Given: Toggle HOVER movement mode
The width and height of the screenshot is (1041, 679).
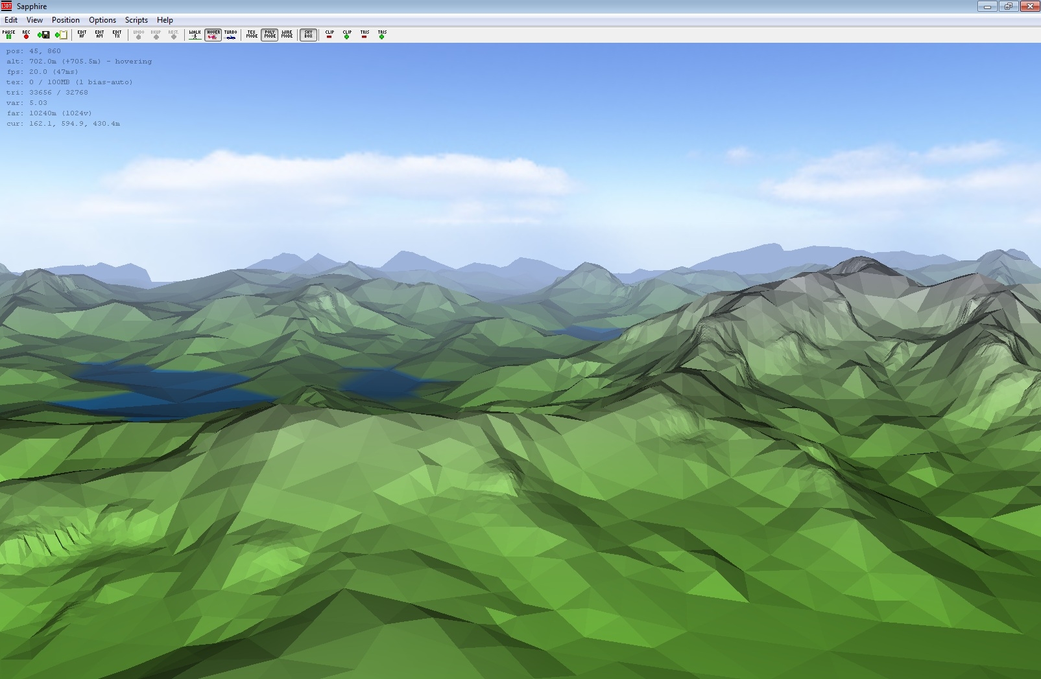Looking at the screenshot, I should [213, 34].
